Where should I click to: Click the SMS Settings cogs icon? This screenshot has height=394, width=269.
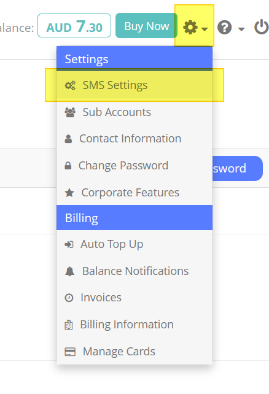[70, 85]
